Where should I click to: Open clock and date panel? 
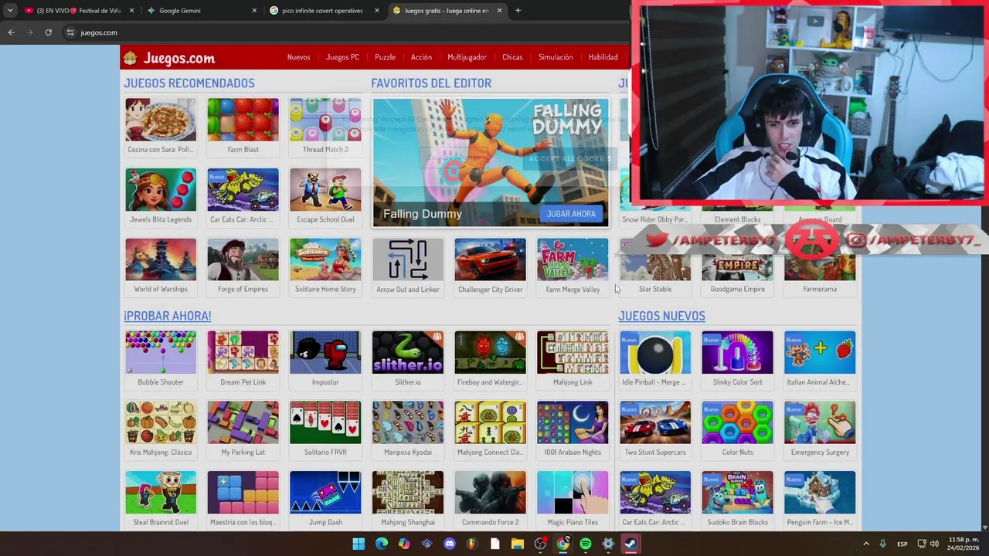point(964,544)
